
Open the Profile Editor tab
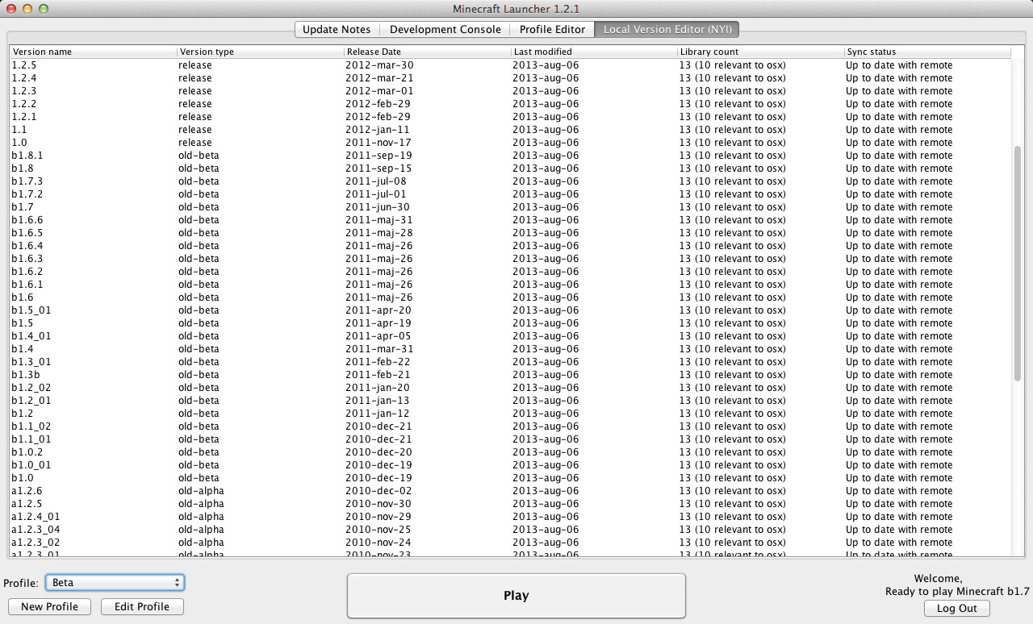[x=552, y=29]
